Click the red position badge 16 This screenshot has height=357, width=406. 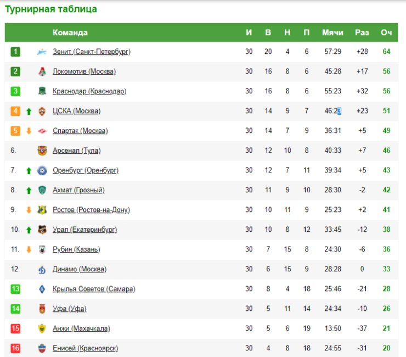(x=15, y=348)
